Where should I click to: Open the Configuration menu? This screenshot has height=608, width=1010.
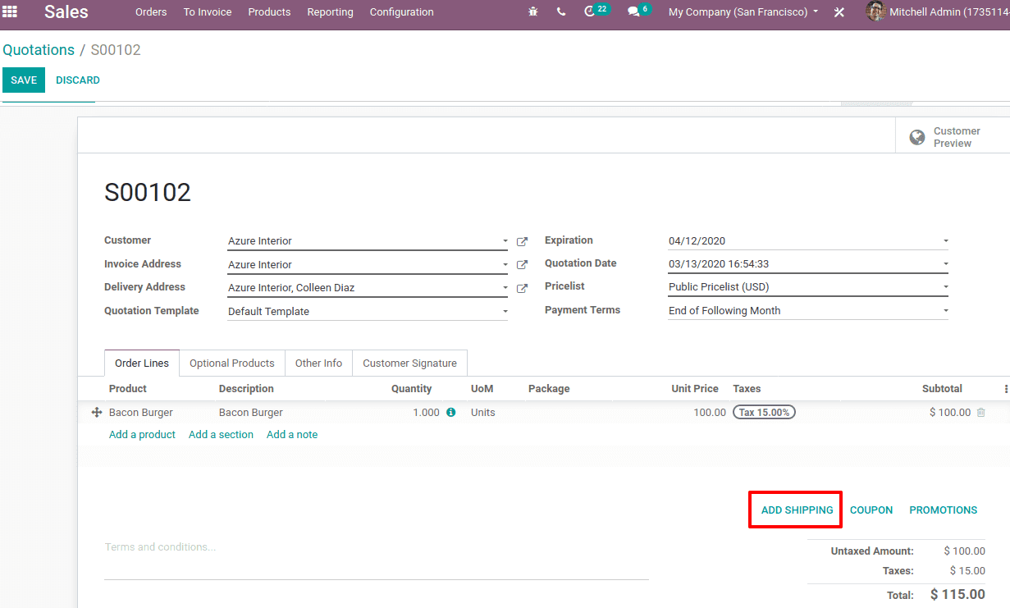[402, 12]
